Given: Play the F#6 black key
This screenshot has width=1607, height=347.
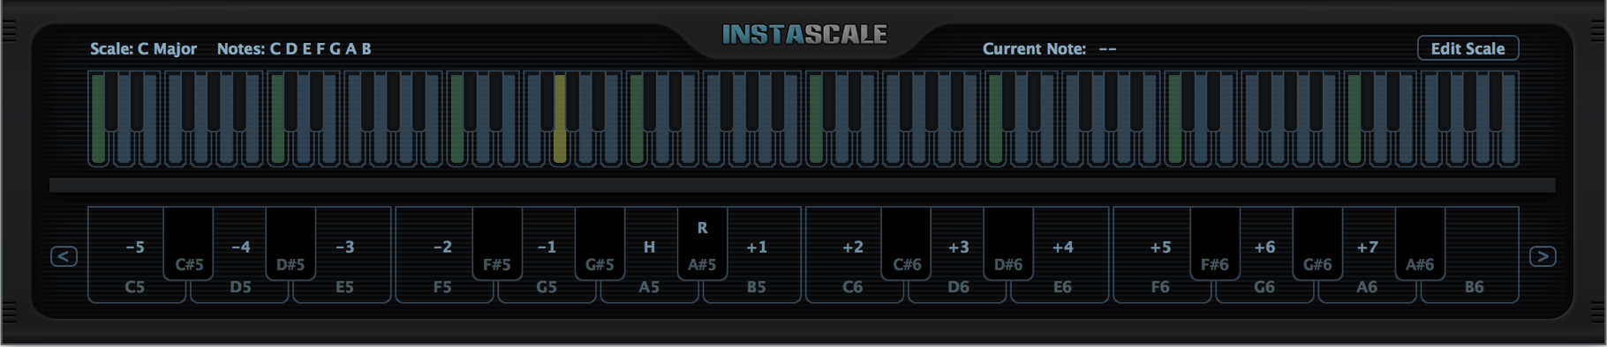Looking at the screenshot, I should (1214, 244).
